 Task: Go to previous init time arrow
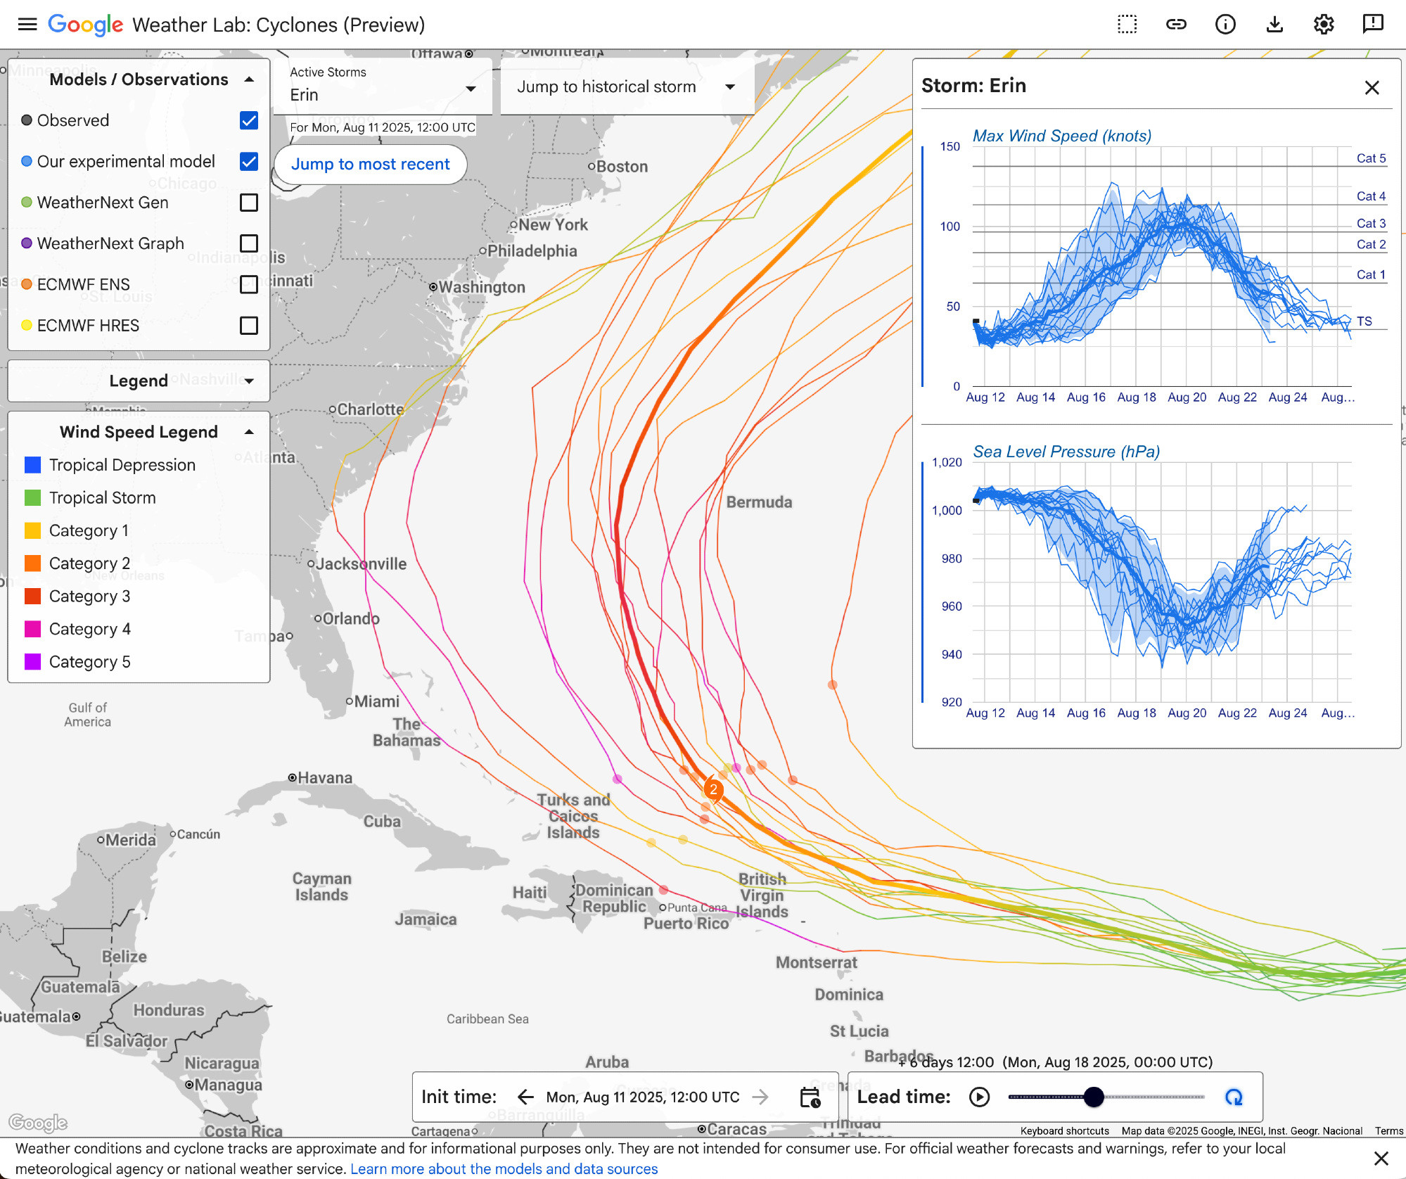(525, 1097)
